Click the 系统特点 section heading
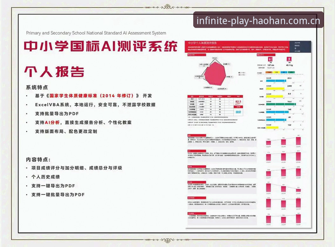335x247 pixels. click(x=37, y=87)
